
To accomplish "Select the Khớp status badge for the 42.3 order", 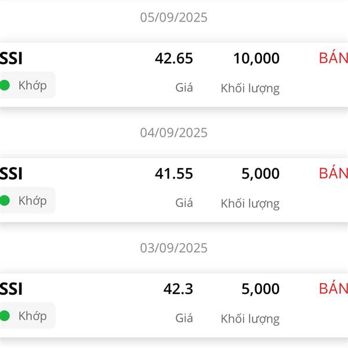I will tap(27, 316).
